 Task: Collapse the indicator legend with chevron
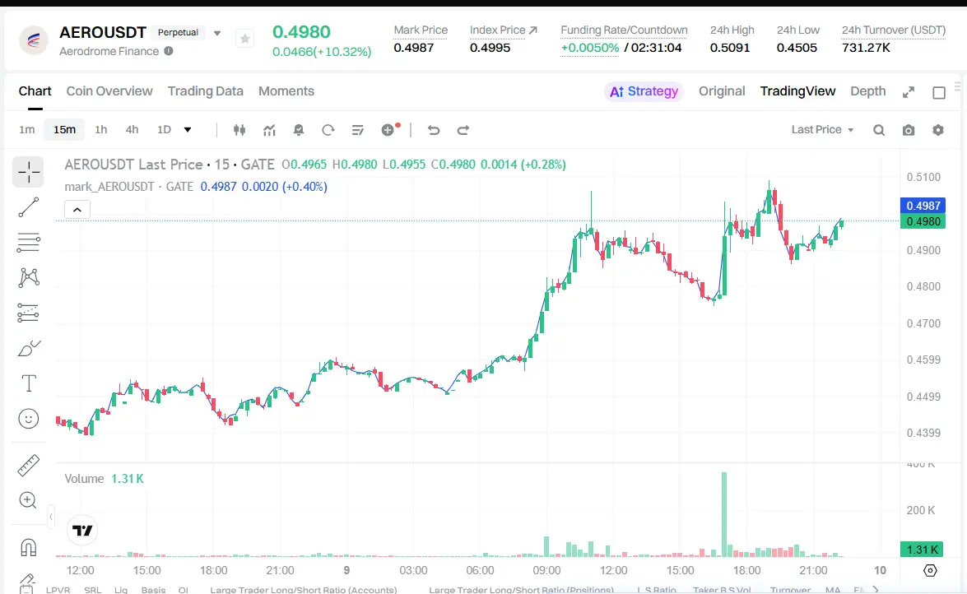pos(77,210)
